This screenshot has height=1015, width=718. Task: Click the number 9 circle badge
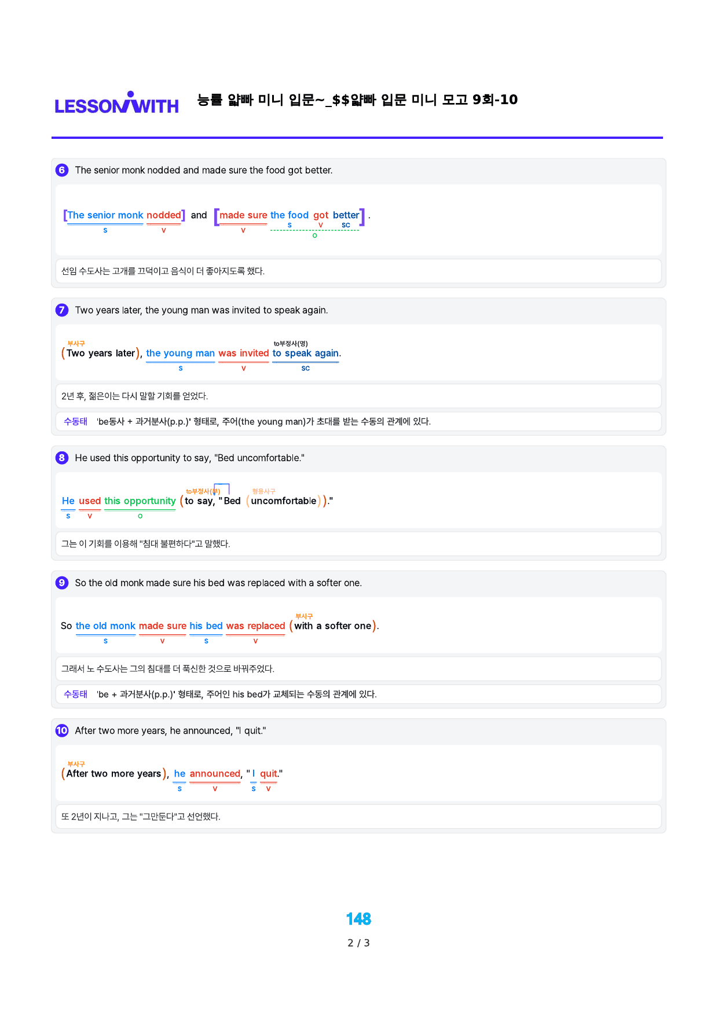pos(62,583)
